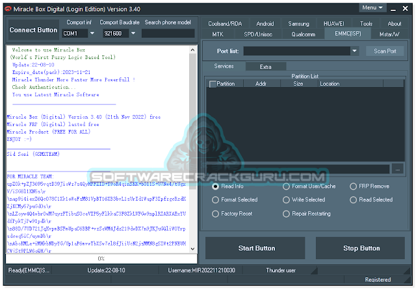The width and height of the screenshot is (416, 289).
Task: Focus the Search phone model field
Action: click(168, 33)
